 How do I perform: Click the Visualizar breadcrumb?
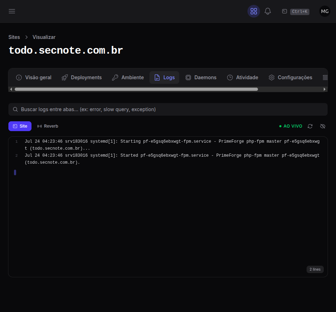44,37
